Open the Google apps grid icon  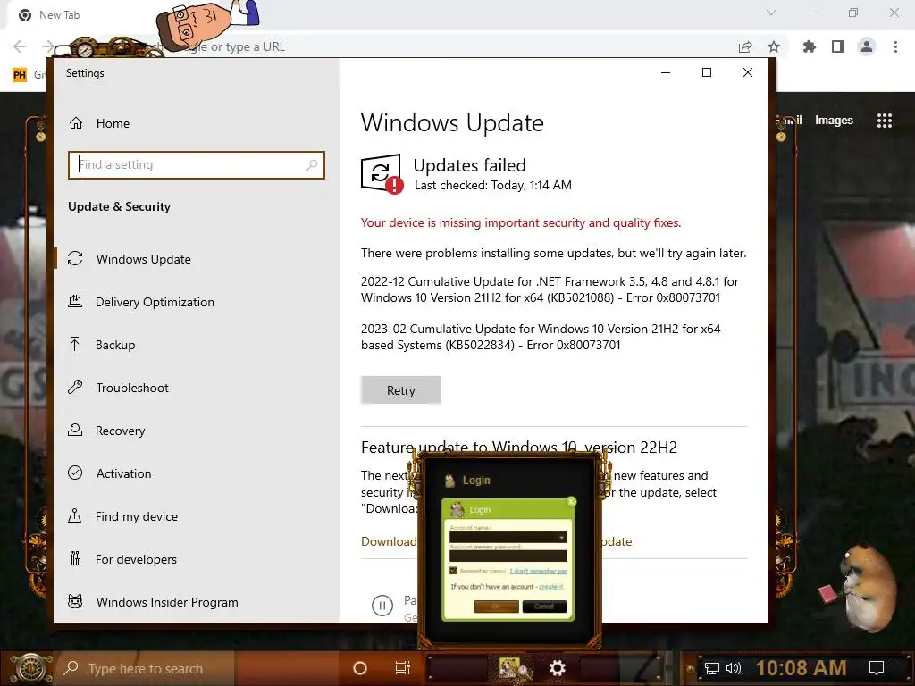885,121
